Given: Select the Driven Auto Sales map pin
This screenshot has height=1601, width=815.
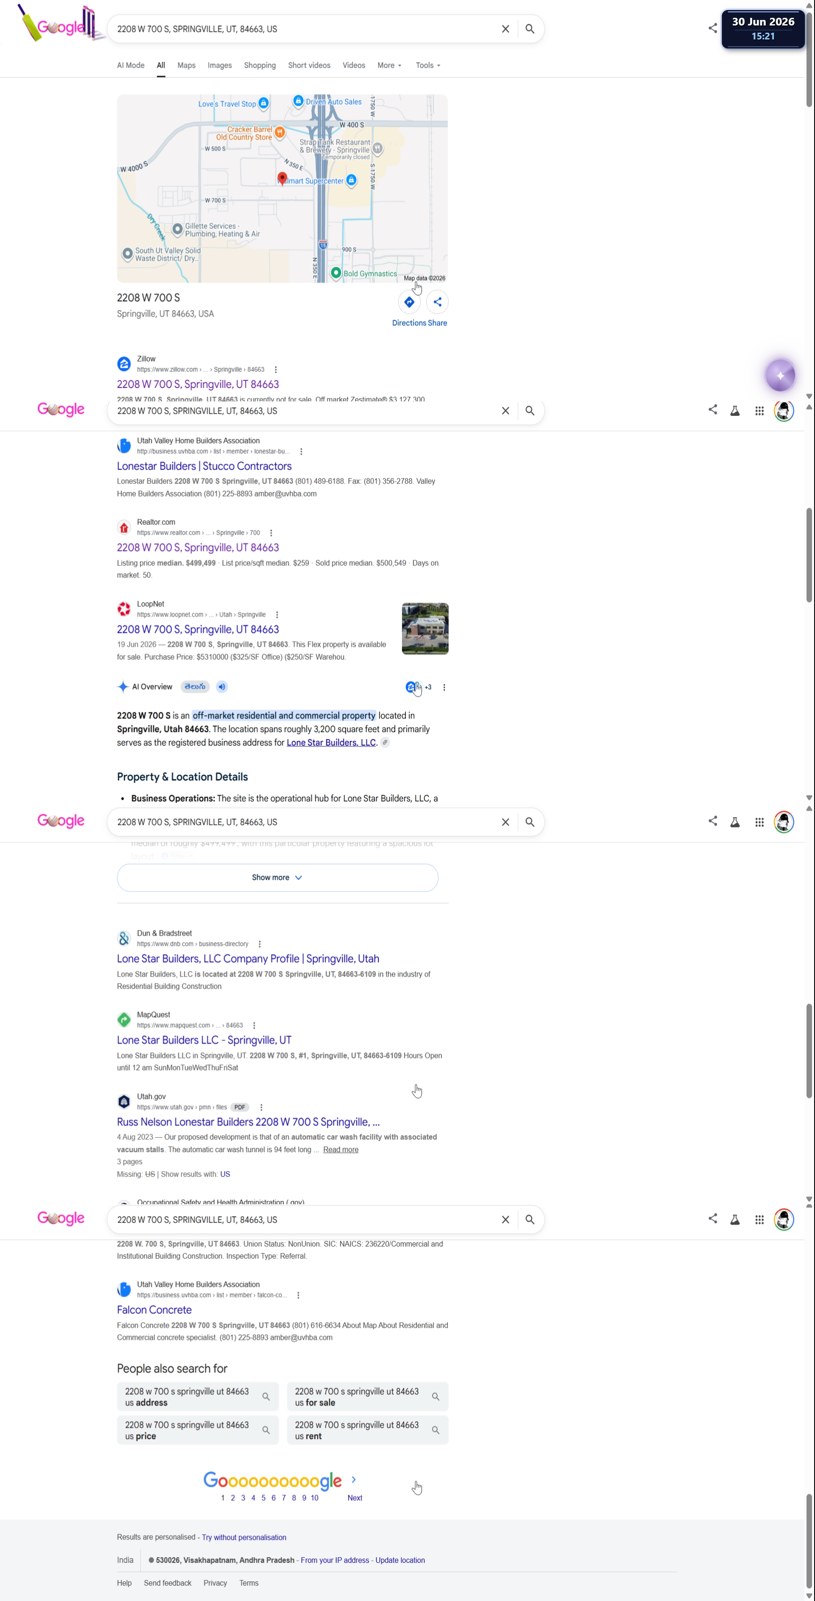Looking at the screenshot, I should click(x=298, y=101).
